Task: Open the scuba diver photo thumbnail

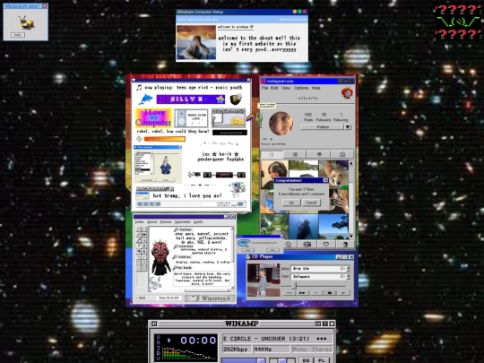Action: [x=304, y=227]
